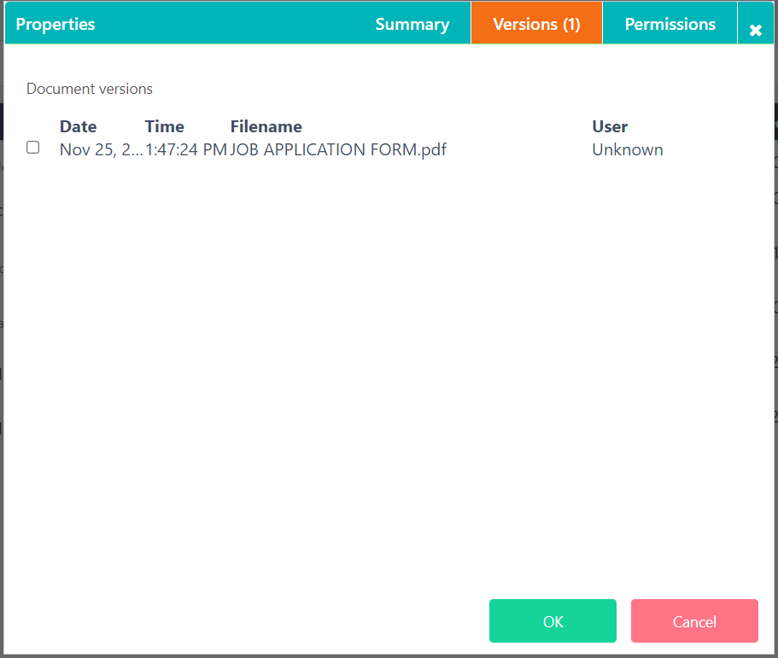The image size is (778, 658).
Task: Click the time value 1:47:24 PM
Action: pos(186,149)
